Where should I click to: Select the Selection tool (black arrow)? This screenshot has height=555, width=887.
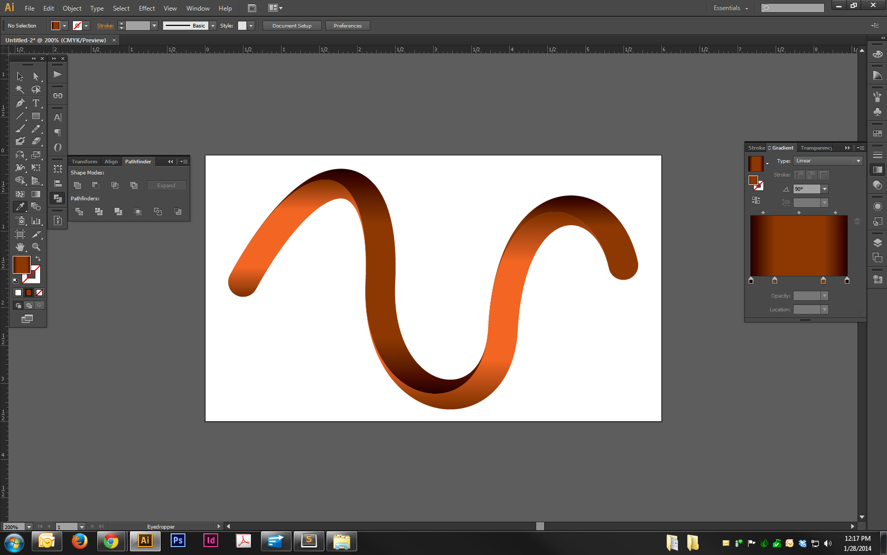[20, 77]
